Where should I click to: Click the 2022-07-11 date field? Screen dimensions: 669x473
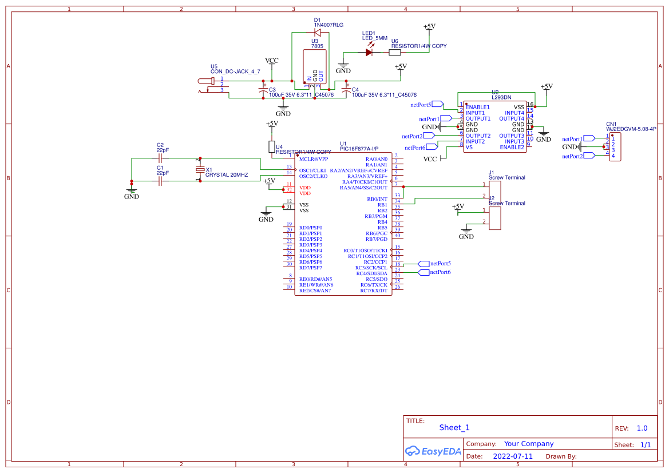(x=513, y=456)
